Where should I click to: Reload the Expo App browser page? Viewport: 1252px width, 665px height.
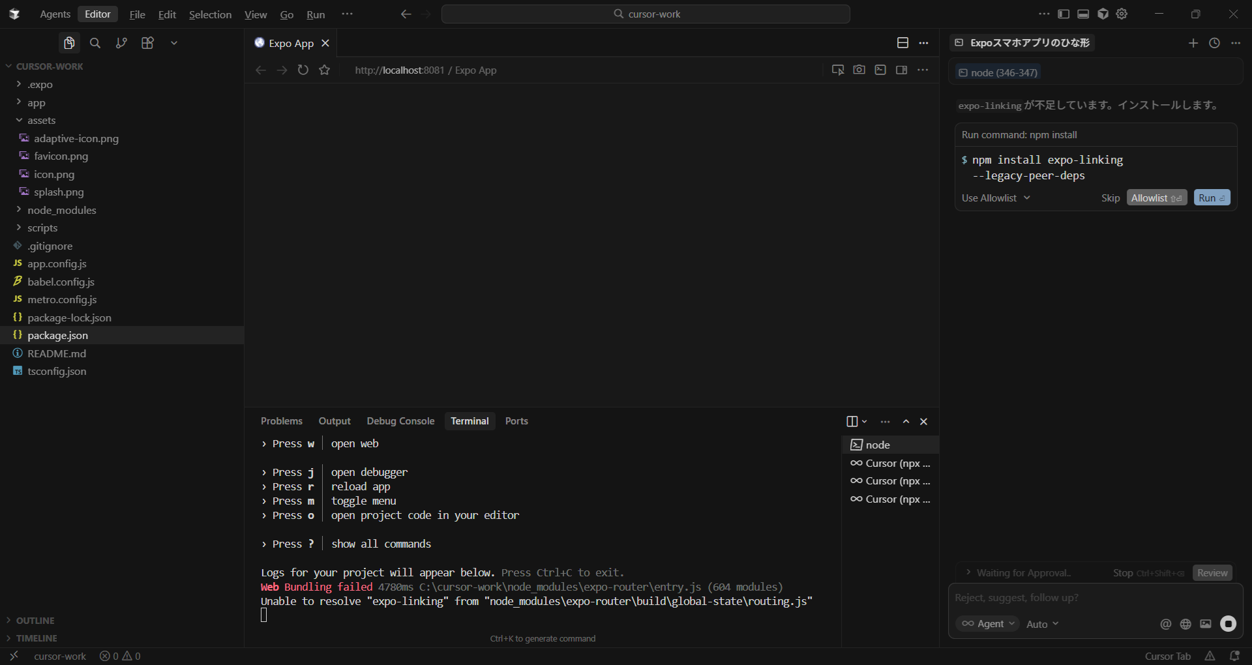point(303,70)
